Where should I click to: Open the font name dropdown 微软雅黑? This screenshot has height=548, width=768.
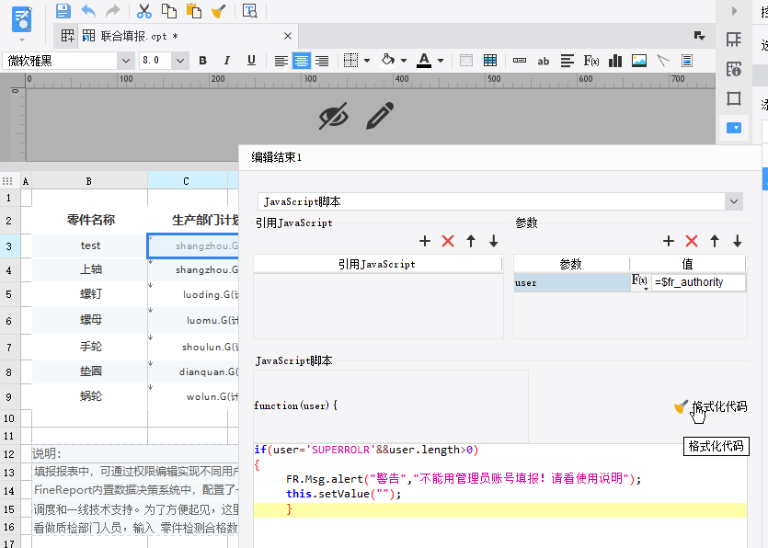126,62
